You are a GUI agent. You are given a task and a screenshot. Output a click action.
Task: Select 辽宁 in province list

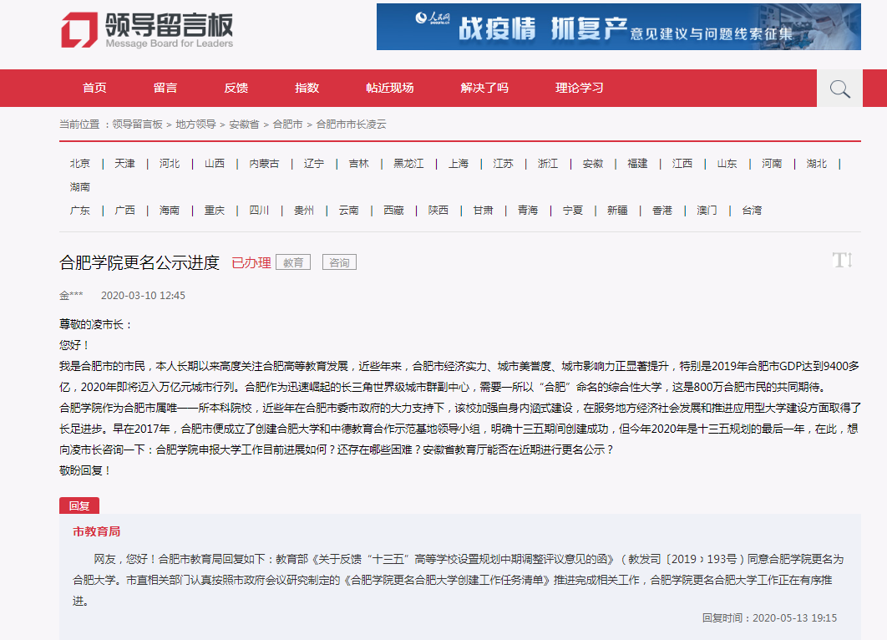314,164
